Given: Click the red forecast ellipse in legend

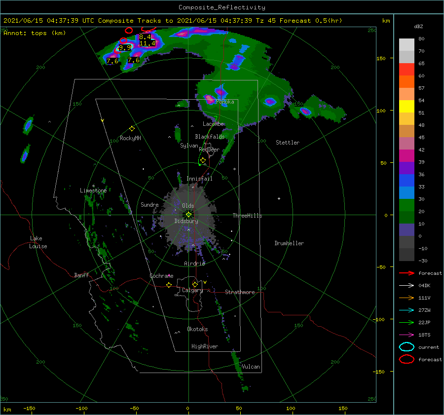Looking at the screenshot, I should click(407, 359).
